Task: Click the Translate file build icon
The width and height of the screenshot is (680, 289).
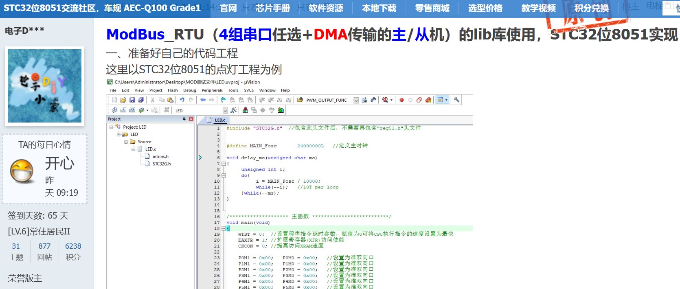Action: [114, 110]
